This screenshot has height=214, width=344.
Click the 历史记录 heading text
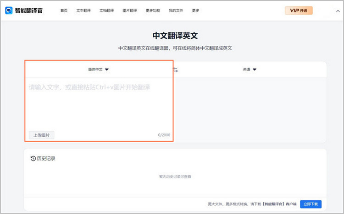pos(46,159)
